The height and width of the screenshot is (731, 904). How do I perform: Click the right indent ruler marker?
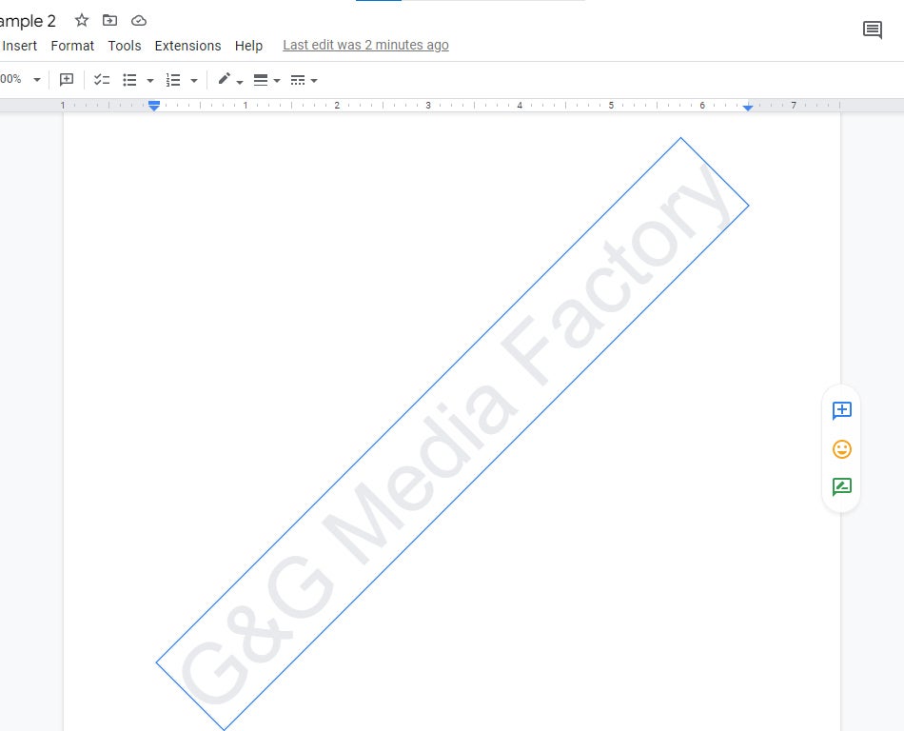point(748,108)
